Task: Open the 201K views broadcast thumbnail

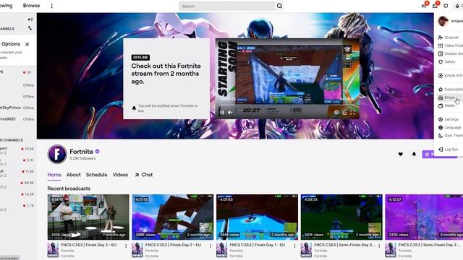Action: pyautogui.click(x=341, y=217)
